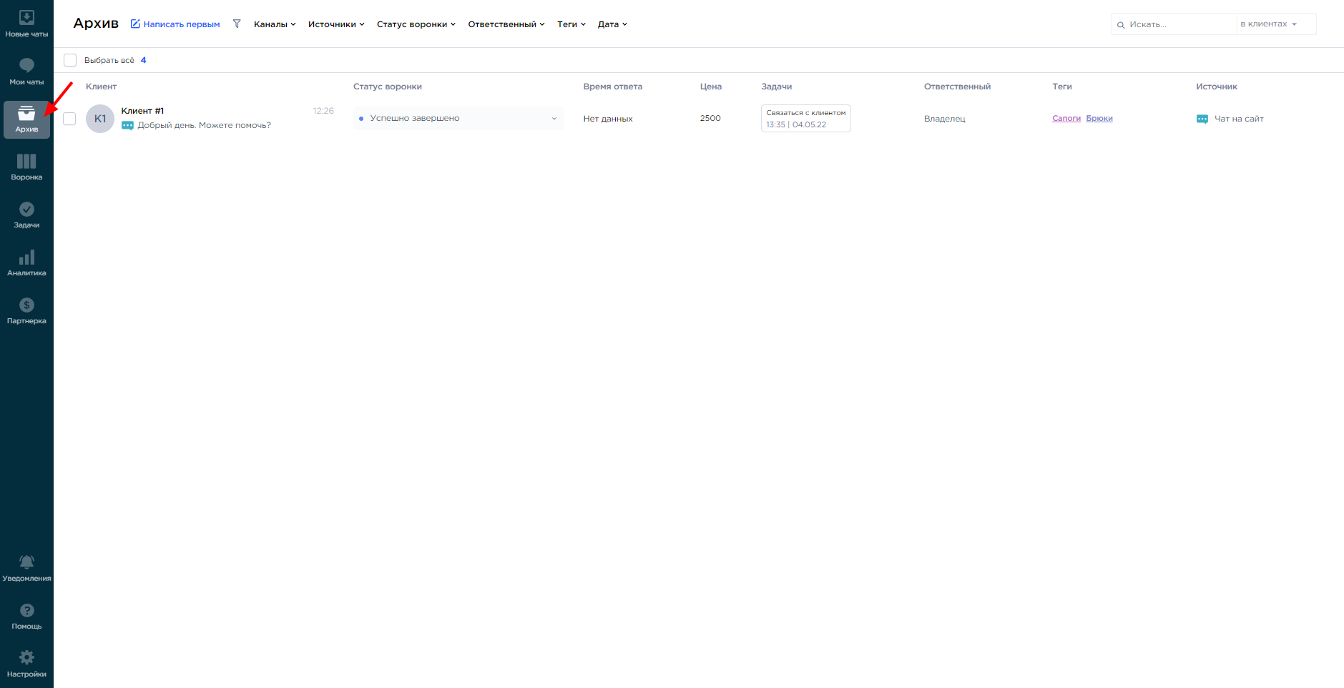
Task: Toggle the Выбрать всё checkbox
Action: point(70,60)
